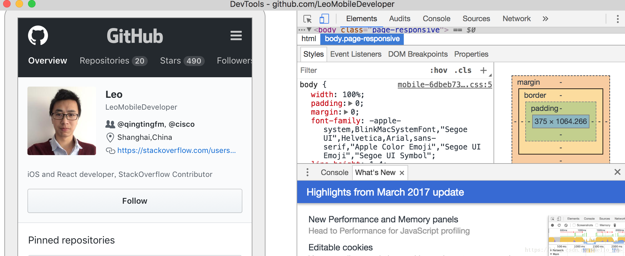Switch to the drawer Console tab
625x256 pixels.
[x=334, y=173]
